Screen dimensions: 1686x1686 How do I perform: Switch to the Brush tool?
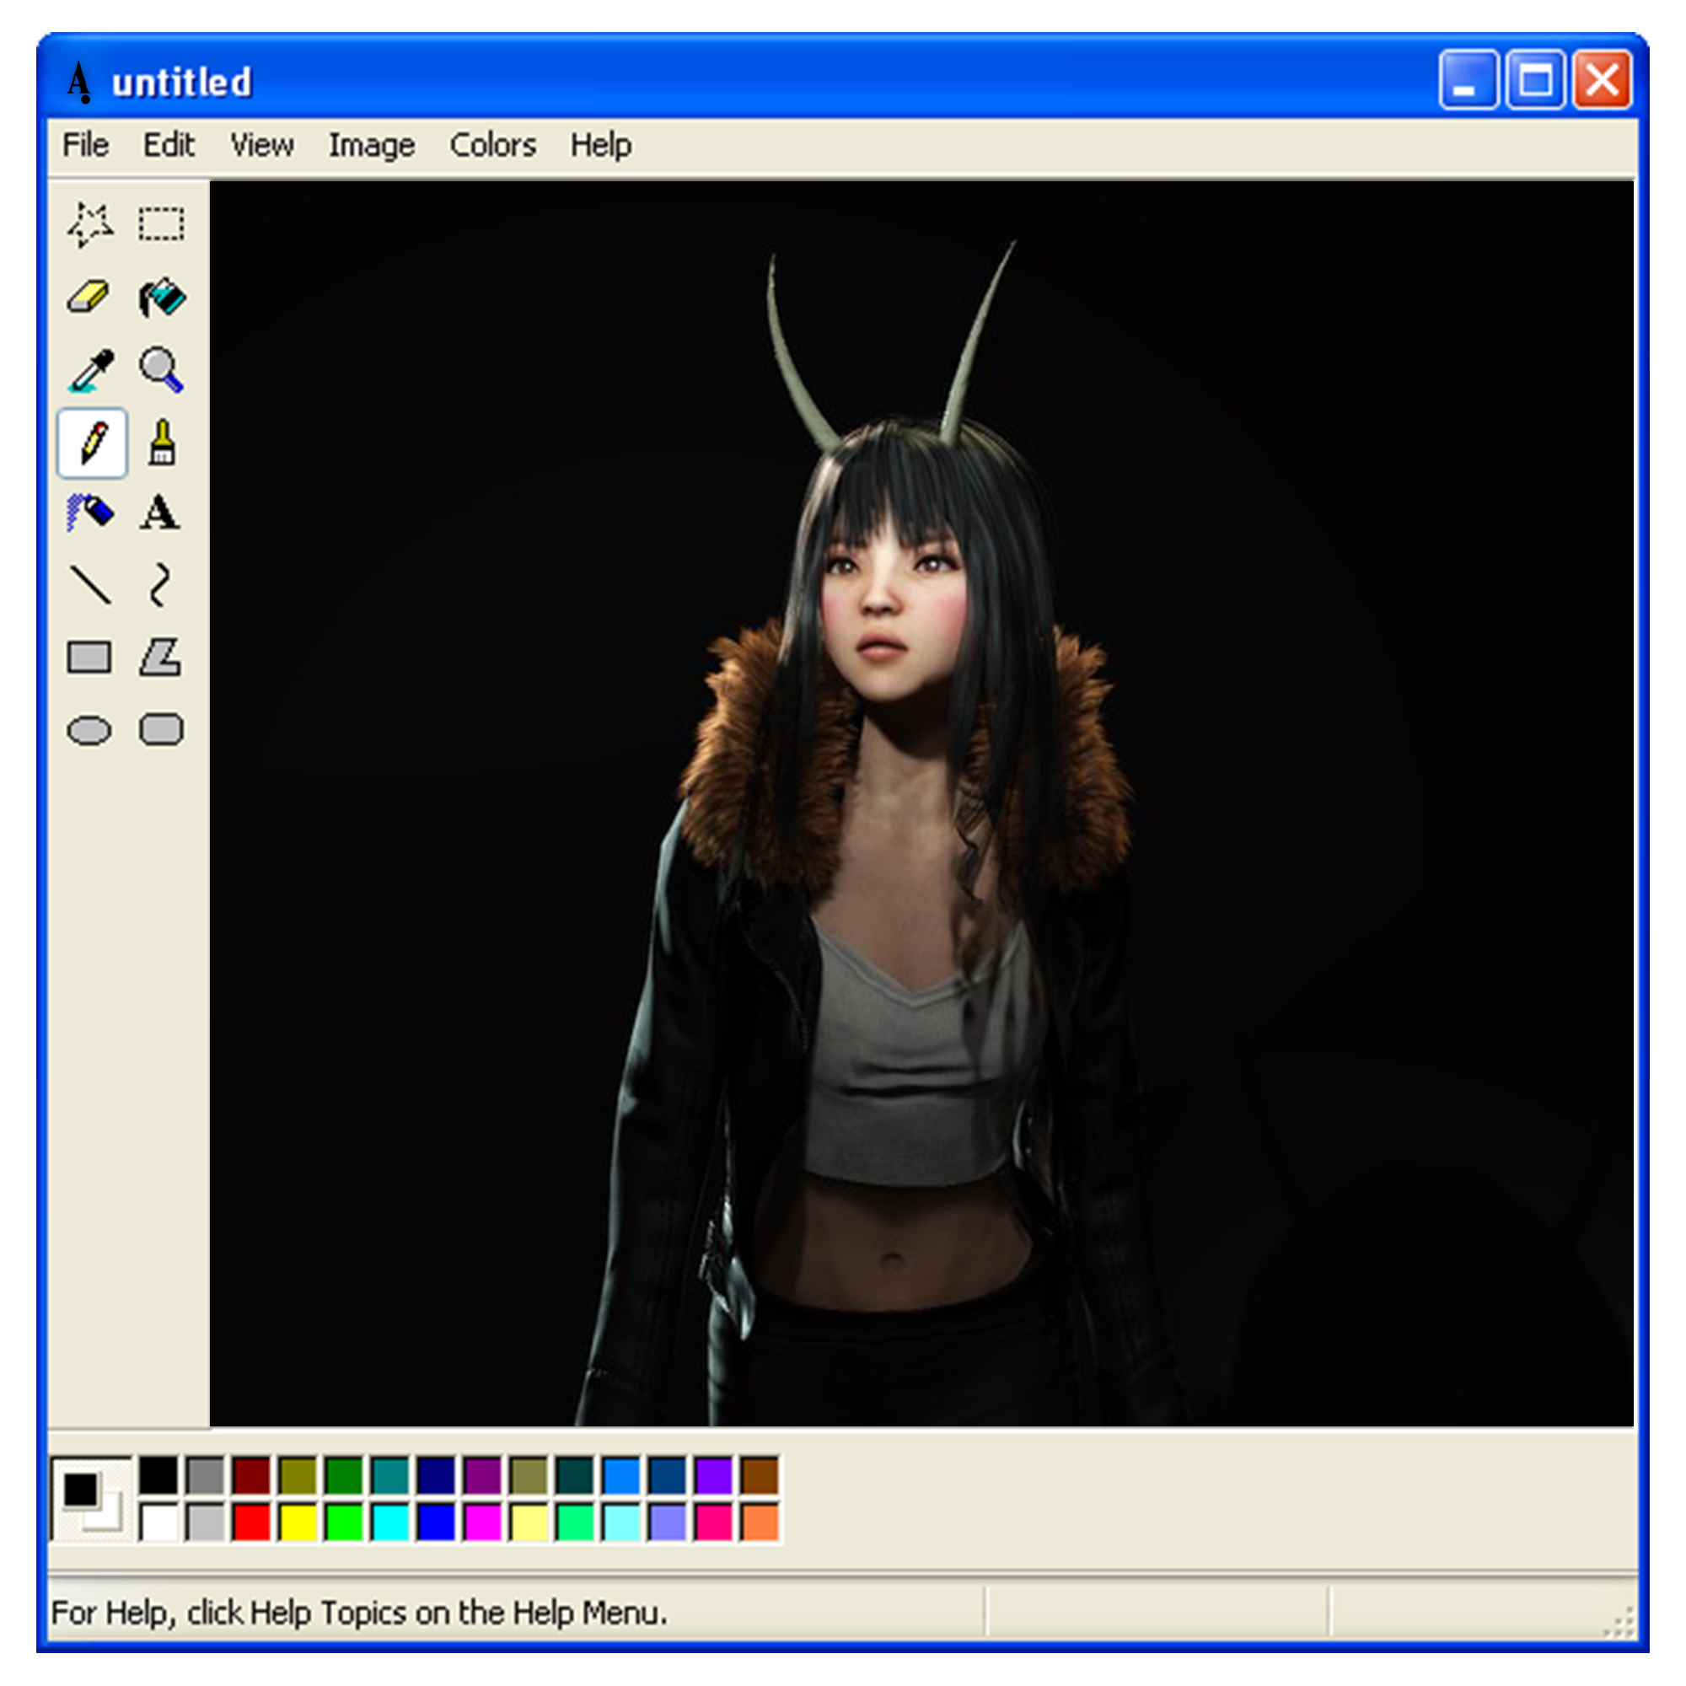pyautogui.click(x=162, y=443)
